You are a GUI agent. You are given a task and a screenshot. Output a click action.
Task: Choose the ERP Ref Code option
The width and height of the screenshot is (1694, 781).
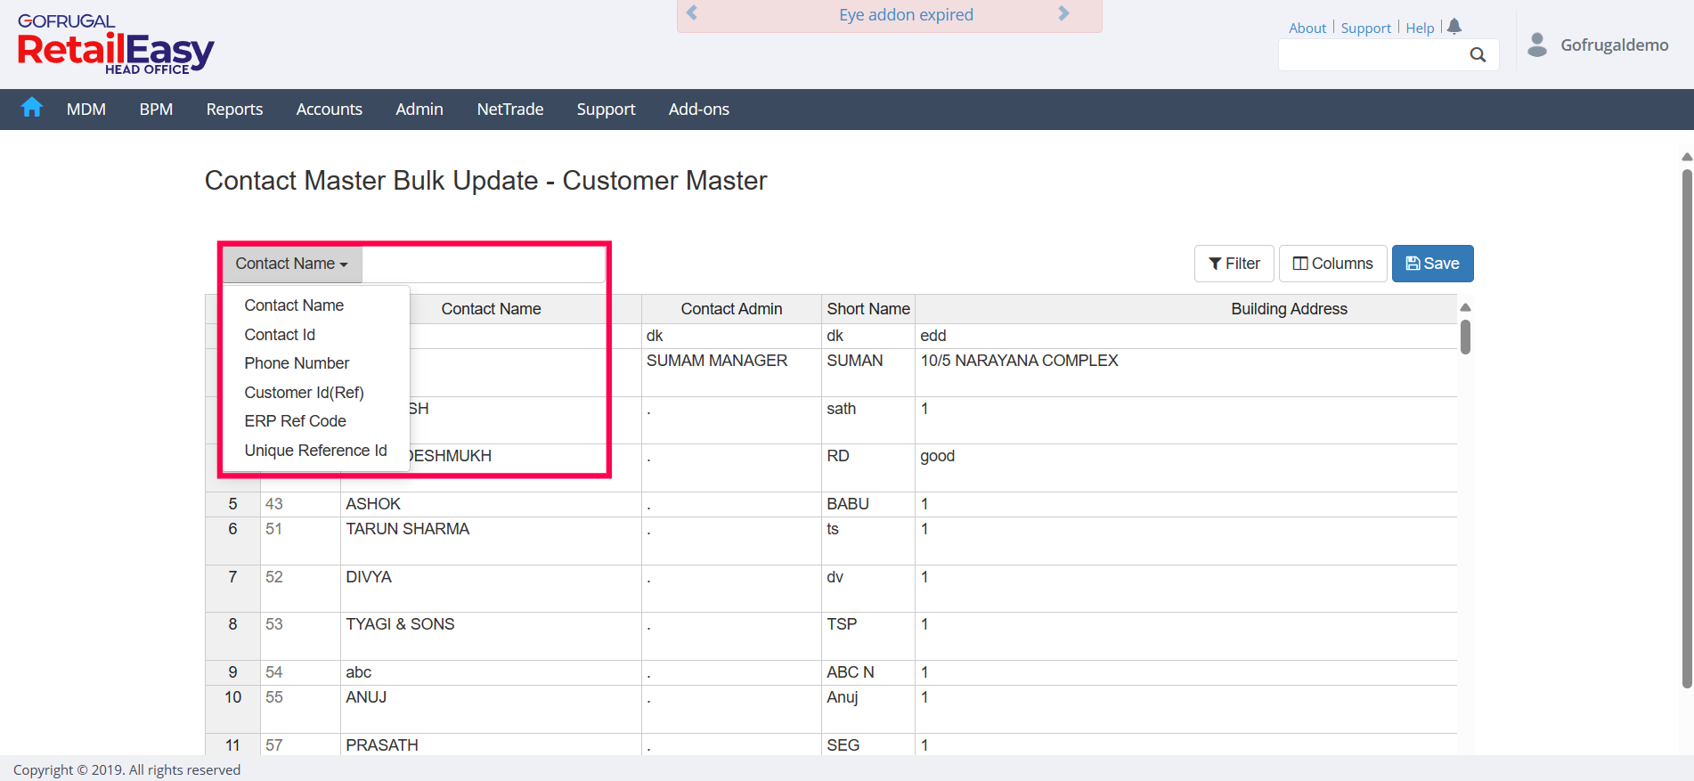(295, 421)
